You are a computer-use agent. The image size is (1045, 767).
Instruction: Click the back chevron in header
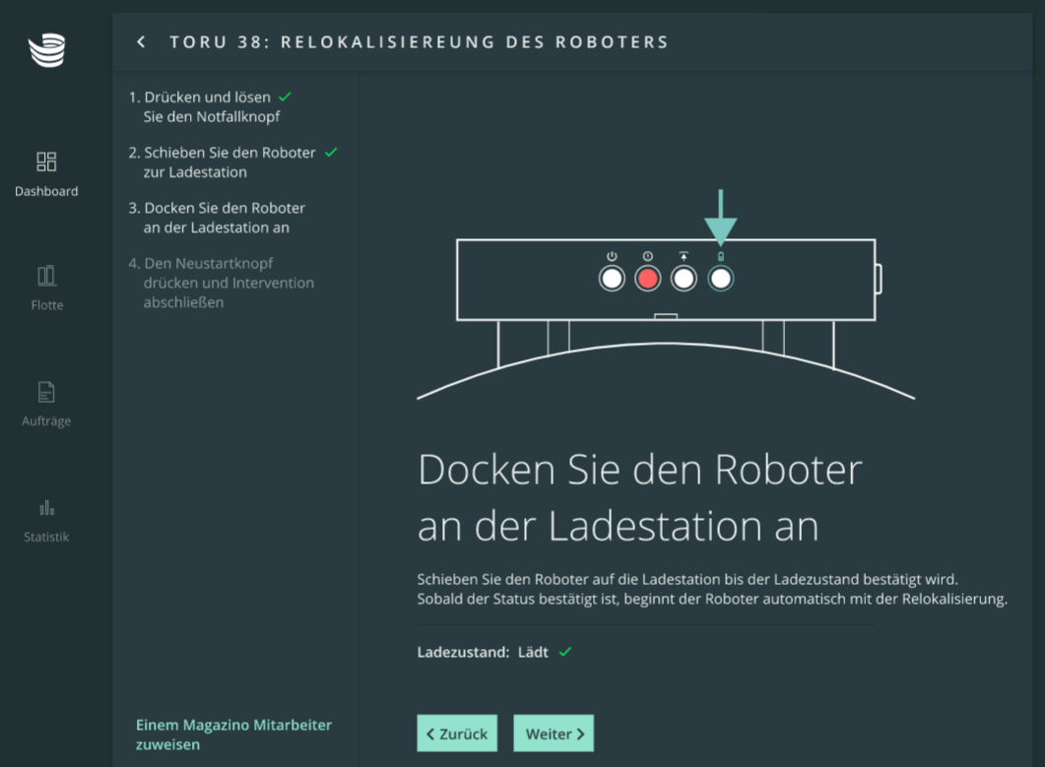tap(142, 42)
